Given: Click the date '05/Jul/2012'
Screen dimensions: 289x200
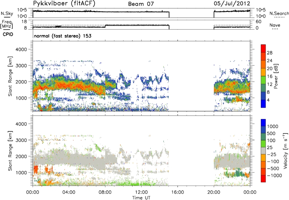Looking at the screenshot, I should point(232,4).
